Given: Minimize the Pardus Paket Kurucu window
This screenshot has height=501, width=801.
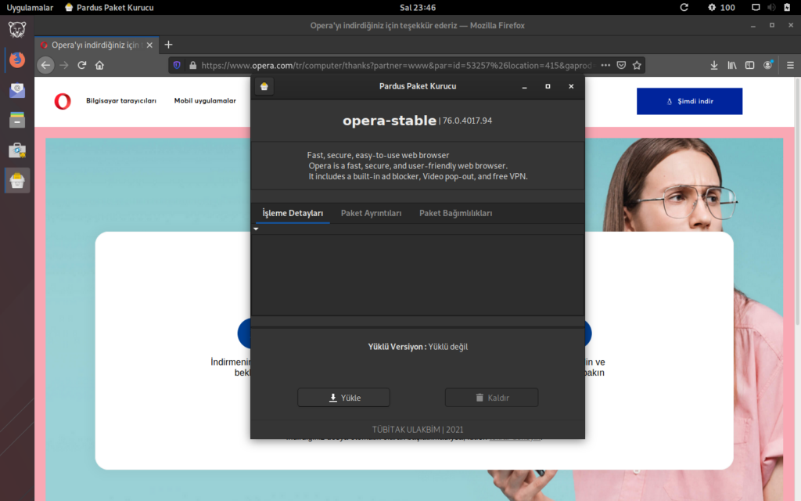Looking at the screenshot, I should [524, 86].
